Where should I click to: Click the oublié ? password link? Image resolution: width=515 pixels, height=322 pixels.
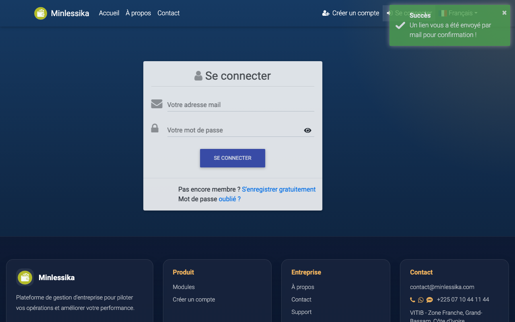pyautogui.click(x=230, y=199)
